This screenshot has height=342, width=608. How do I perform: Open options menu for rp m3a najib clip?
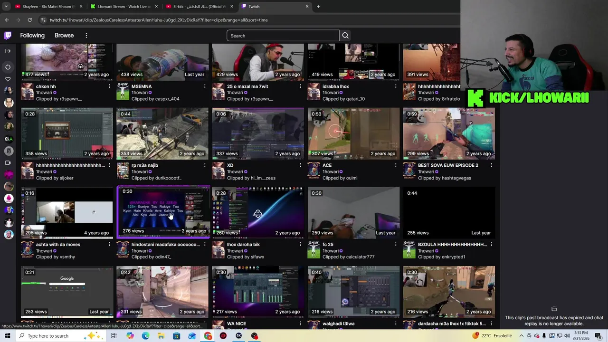(x=205, y=165)
